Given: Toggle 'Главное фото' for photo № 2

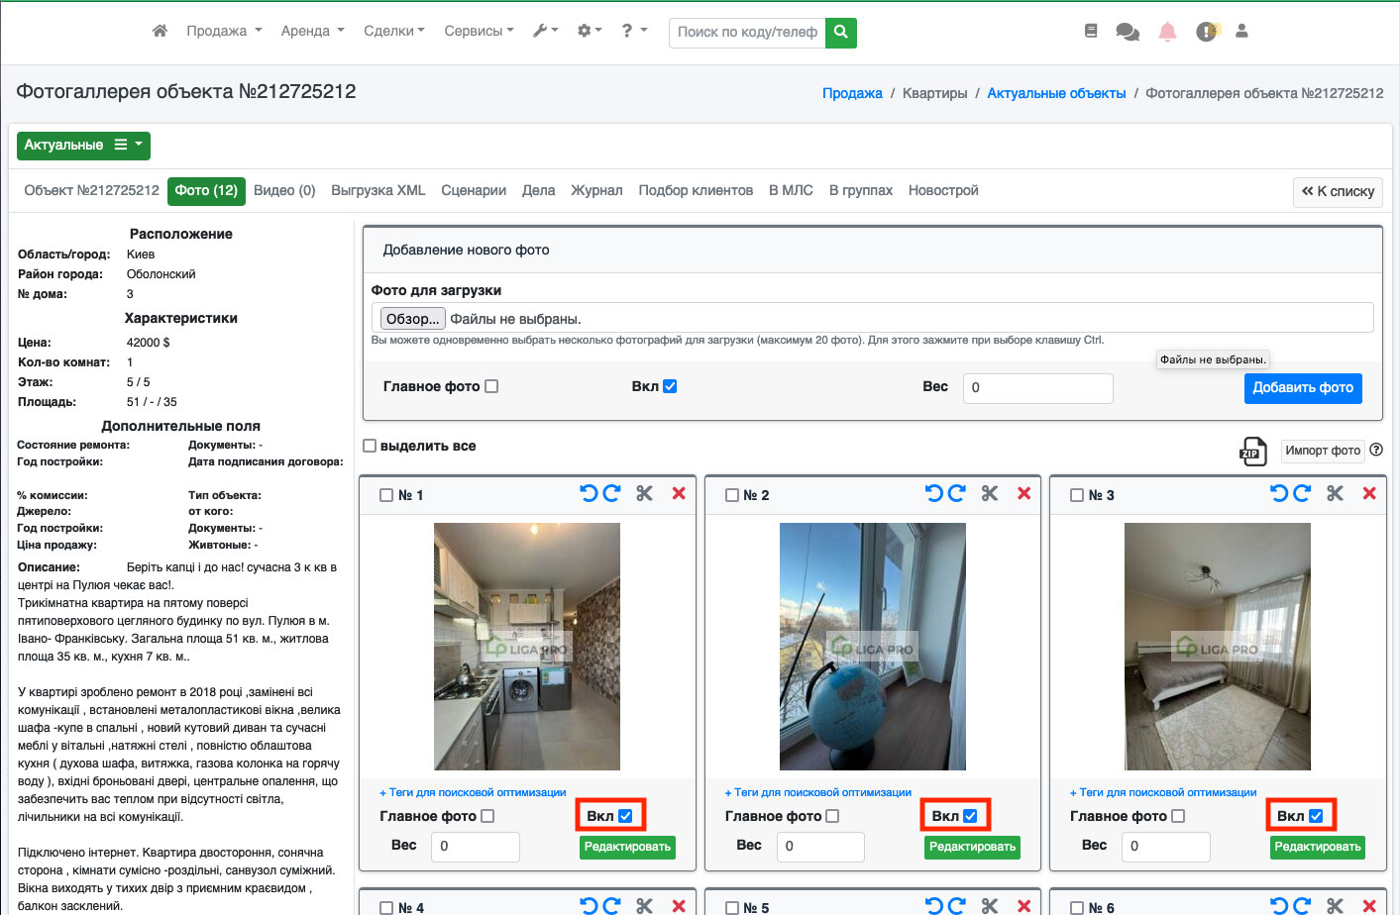Looking at the screenshot, I should (x=832, y=816).
